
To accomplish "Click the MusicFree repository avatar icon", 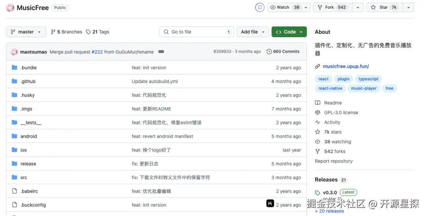I will [10, 7].
